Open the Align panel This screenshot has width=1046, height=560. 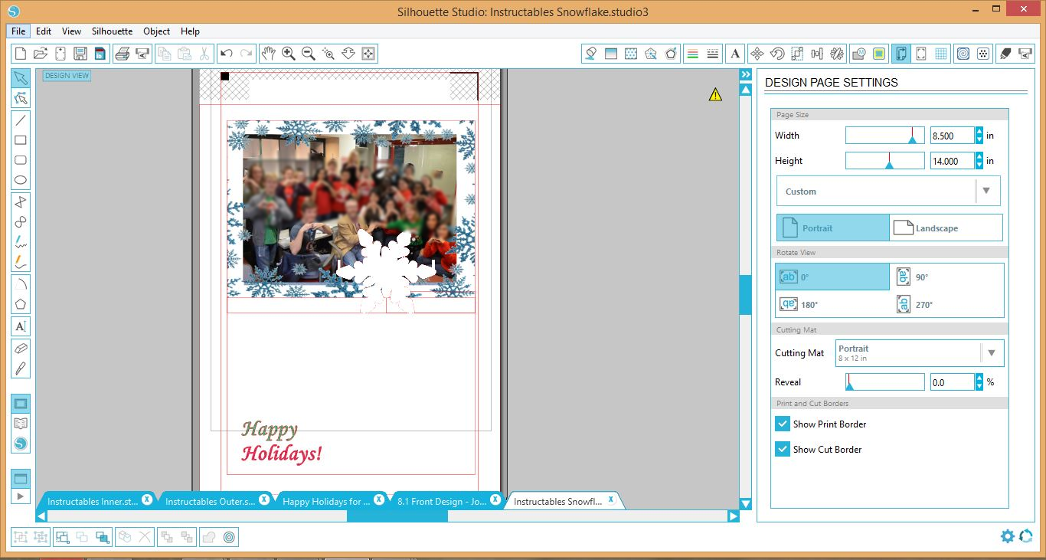(817, 54)
